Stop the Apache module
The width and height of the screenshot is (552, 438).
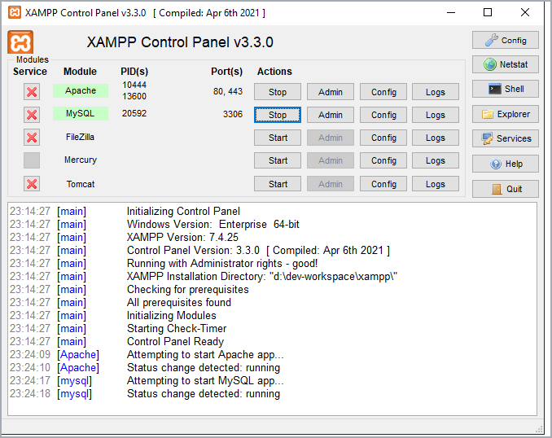(278, 92)
